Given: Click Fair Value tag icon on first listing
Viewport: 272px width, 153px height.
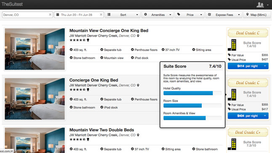Looking at the screenshot, I should pos(229,55).
